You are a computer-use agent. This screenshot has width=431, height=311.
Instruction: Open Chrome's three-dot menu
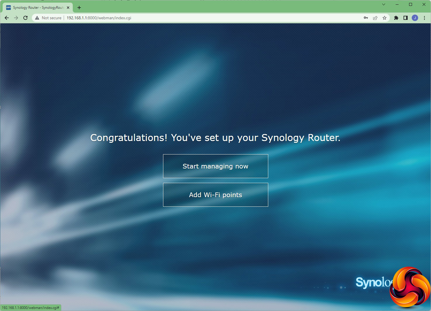point(424,18)
